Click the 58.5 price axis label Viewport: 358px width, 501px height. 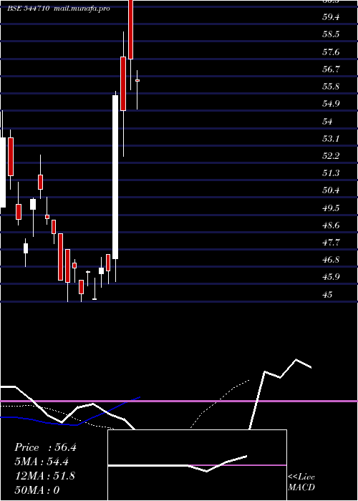click(x=331, y=34)
